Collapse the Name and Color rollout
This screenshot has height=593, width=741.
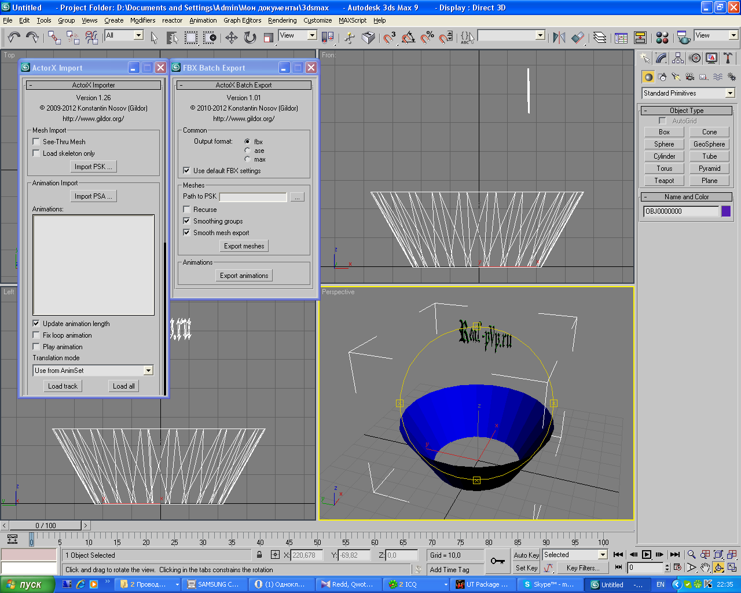pyautogui.click(x=687, y=196)
